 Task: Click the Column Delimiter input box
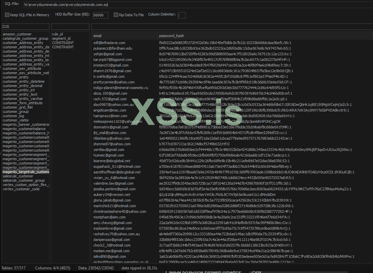(x=181, y=15)
